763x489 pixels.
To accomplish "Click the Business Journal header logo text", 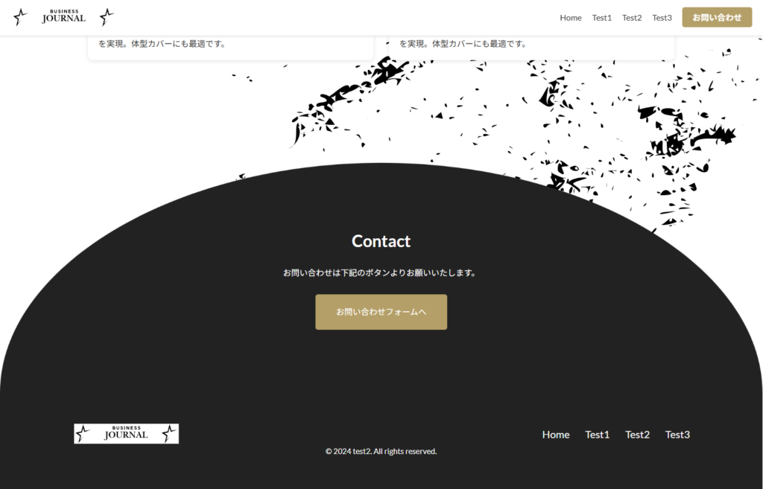I will tap(63, 17).
